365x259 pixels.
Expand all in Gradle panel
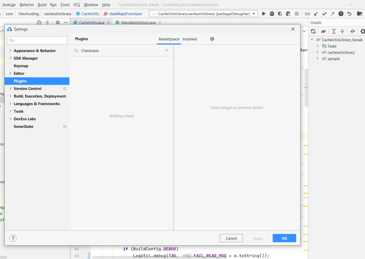tap(334, 31)
